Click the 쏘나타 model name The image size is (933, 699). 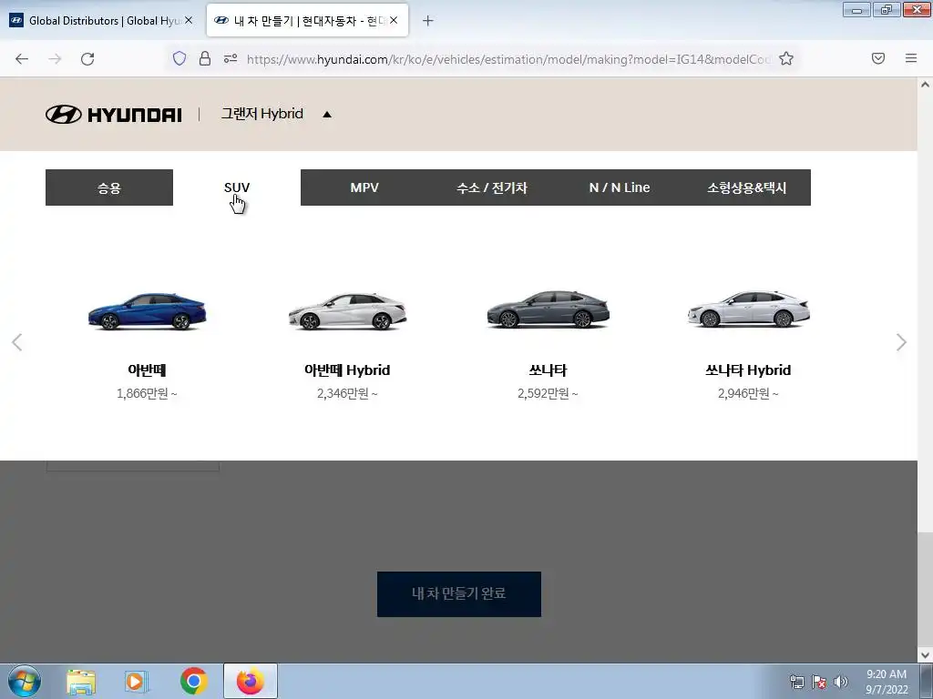[x=548, y=370]
